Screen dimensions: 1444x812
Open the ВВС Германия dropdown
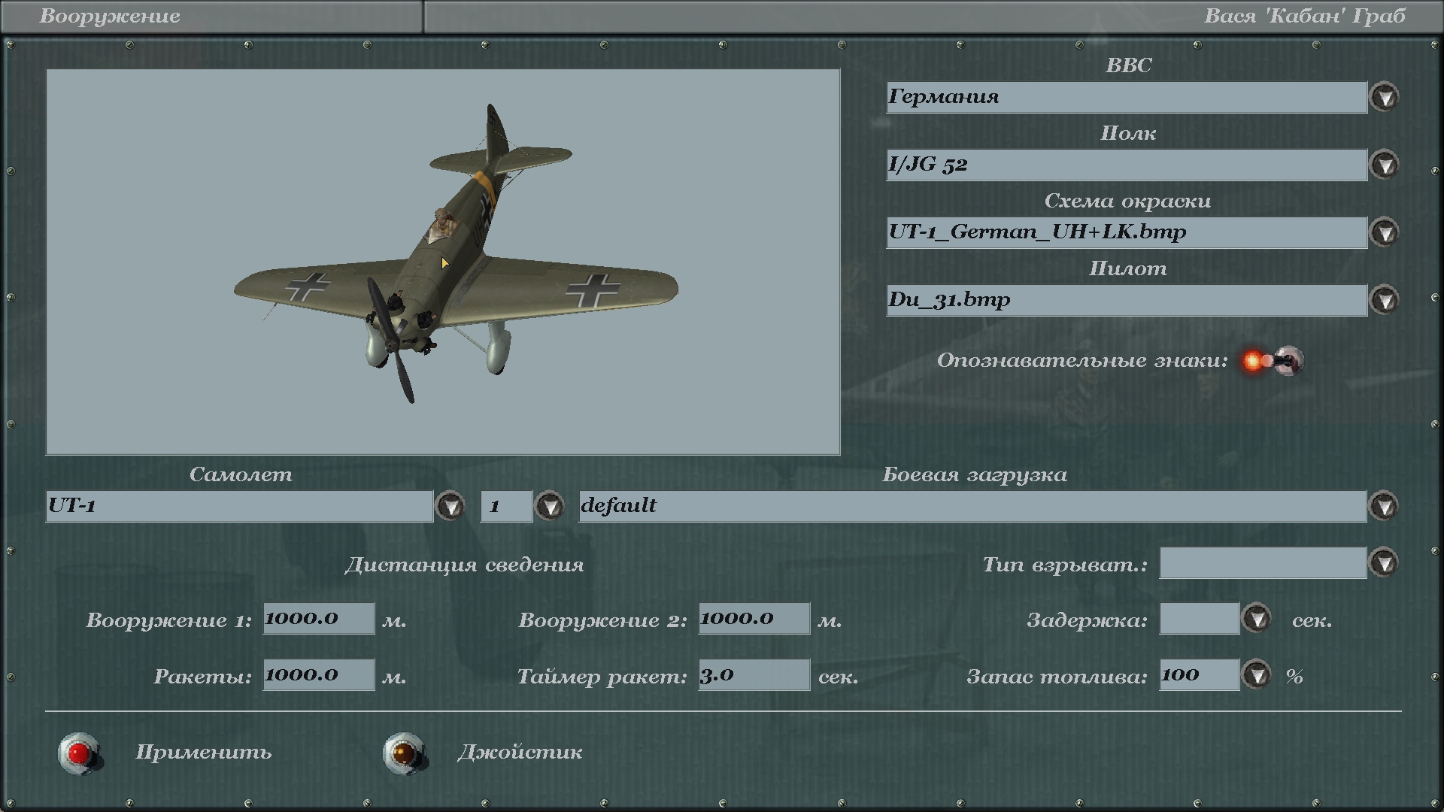1384,98
